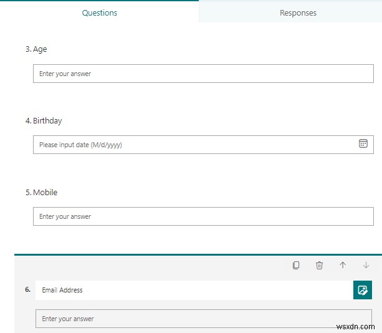Image resolution: width=382 pixels, height=333 pixels.
Task: Open the calendar picker for Birthday
Action: tap(363, 143)
